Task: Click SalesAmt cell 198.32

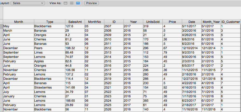Action: point(75,48)
